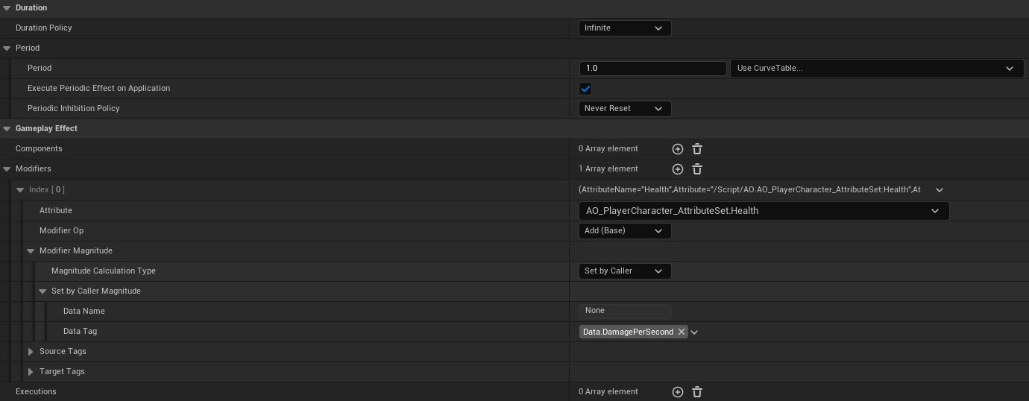Collapse the Duration category
The width and height of the screenshot is (1029, 401).
click(7, 7)
